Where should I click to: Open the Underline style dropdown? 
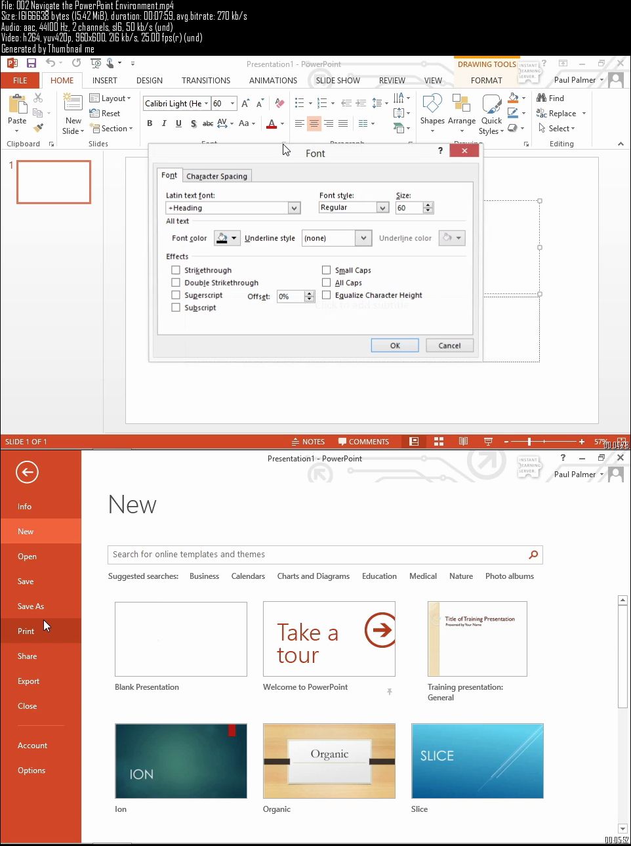(363, 238)
